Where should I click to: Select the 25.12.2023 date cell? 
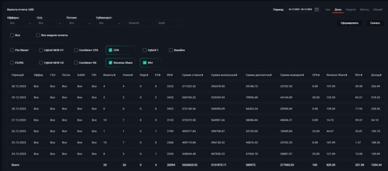19,143
